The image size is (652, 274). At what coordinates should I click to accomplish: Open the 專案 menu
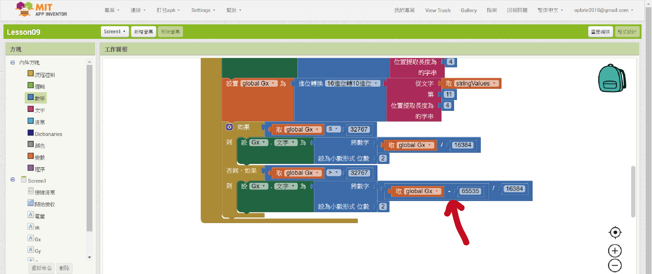(x=112, y=10)
